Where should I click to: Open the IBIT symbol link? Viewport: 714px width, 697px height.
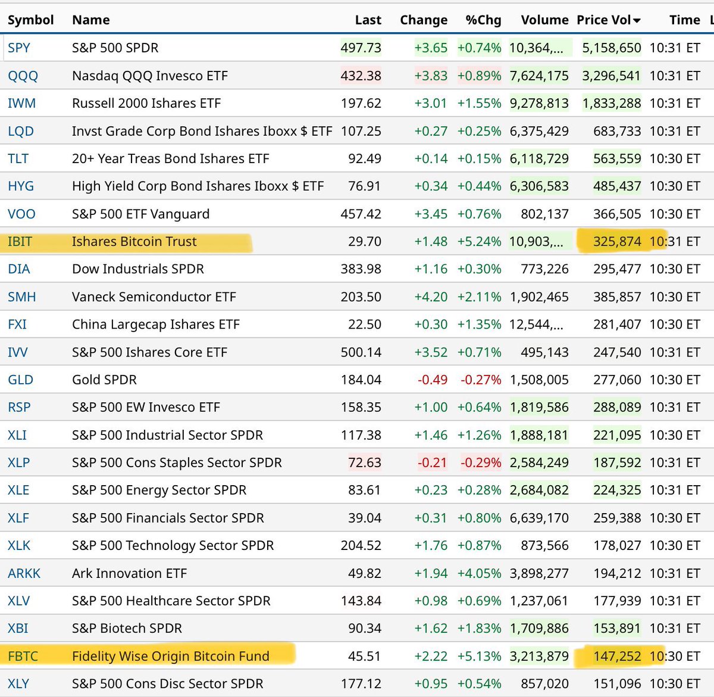(20, 241)
